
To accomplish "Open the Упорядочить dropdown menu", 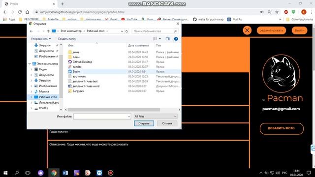I will pos(40,39).
